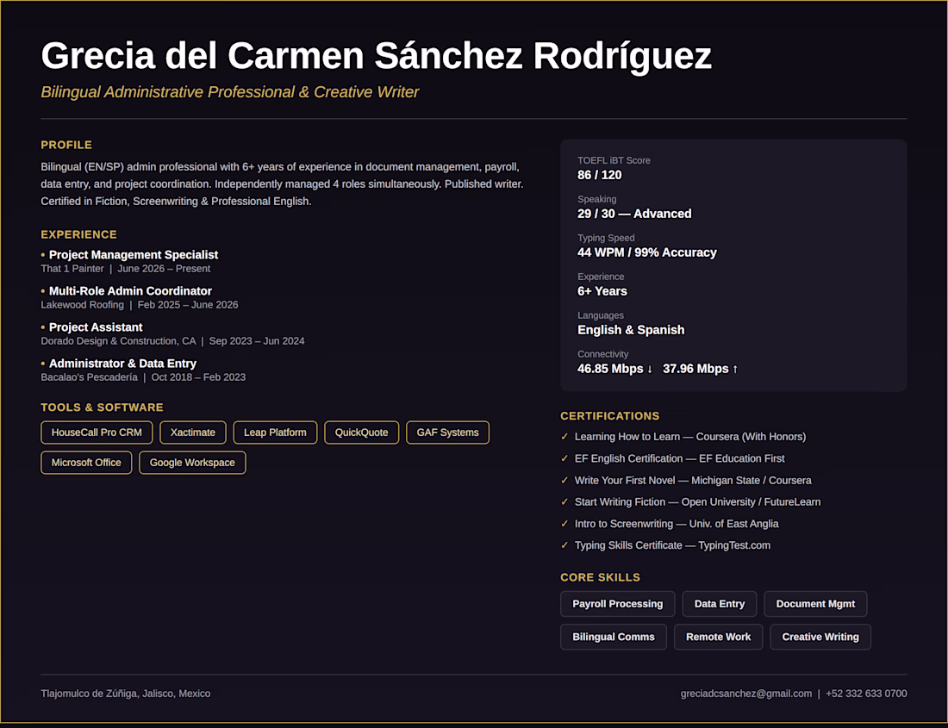The image size is (948, 728).
Task: Click the Learning How to Learn — Coursera certification
Action: 689,437
